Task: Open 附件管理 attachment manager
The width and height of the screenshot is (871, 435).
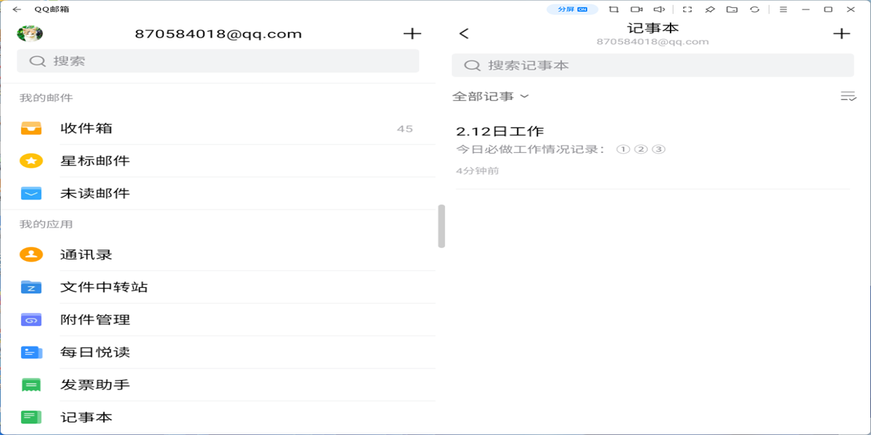Action: pos(94,319)
